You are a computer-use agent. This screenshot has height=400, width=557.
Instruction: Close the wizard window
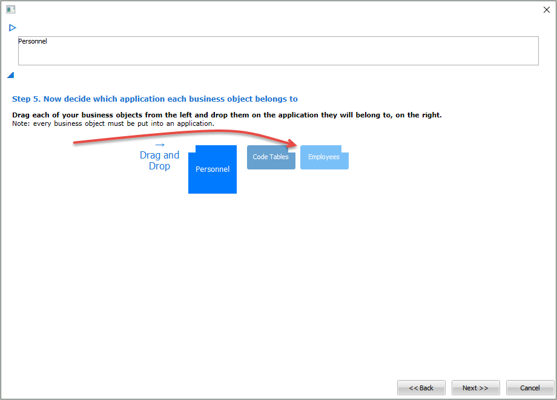tap(546, 10)
